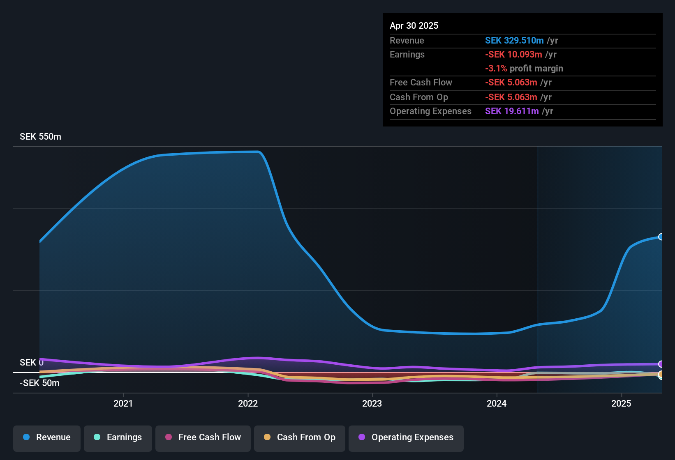Screen dimensions: 675x460
Task: Click the teal Earnings legend dot
Action: click(x=97, y=437)
